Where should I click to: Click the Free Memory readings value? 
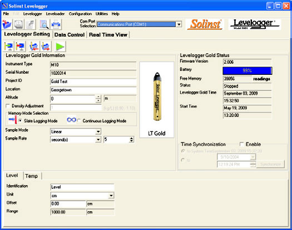[x=237, y=79]
